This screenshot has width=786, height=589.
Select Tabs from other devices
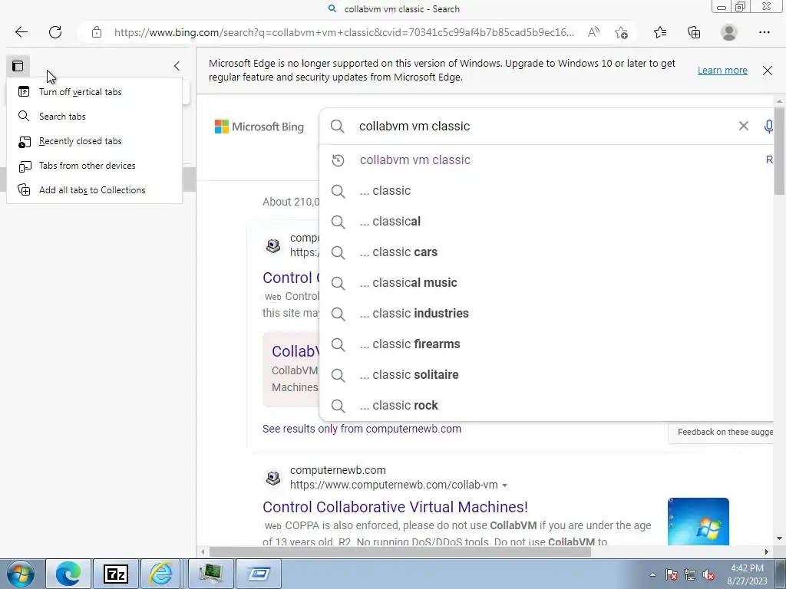[94, 166]
